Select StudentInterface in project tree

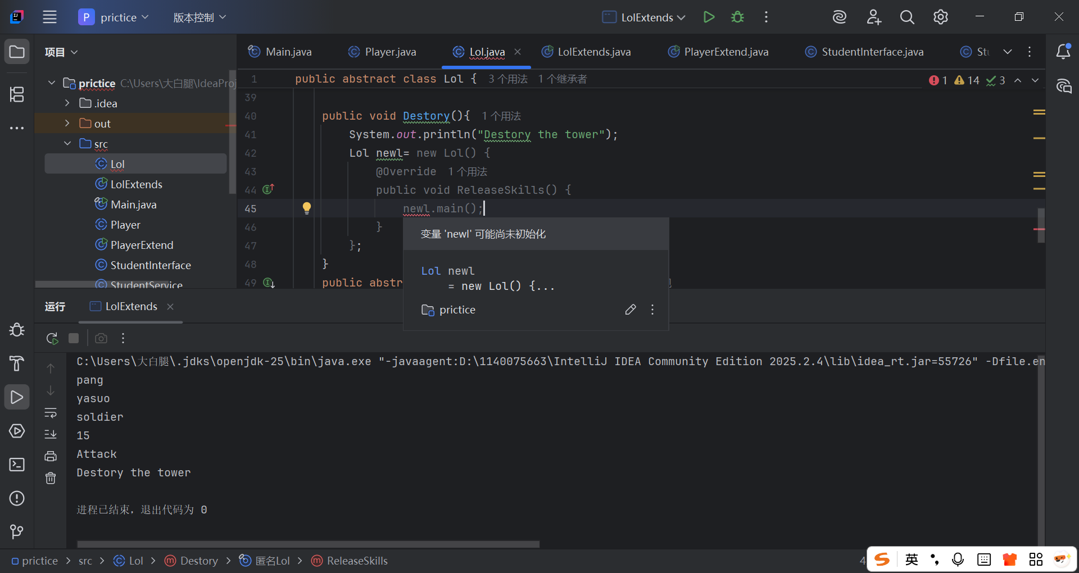pos(151,265)
